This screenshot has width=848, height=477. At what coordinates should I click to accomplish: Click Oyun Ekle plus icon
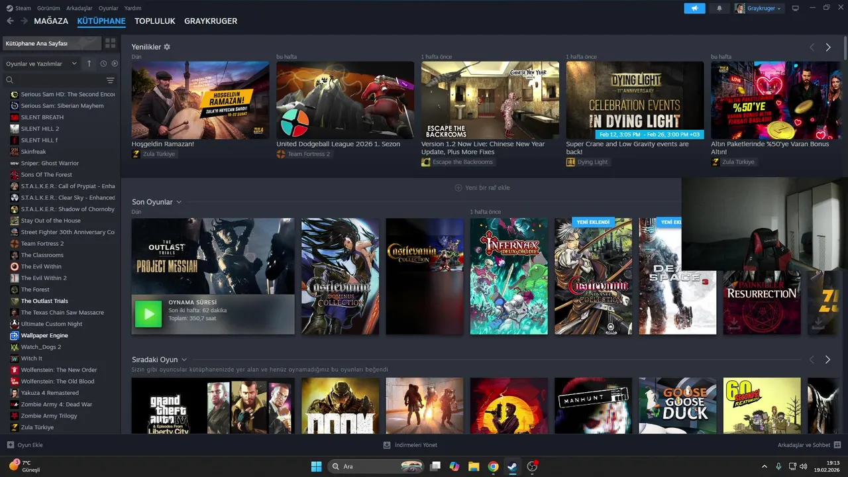(10, 445)
